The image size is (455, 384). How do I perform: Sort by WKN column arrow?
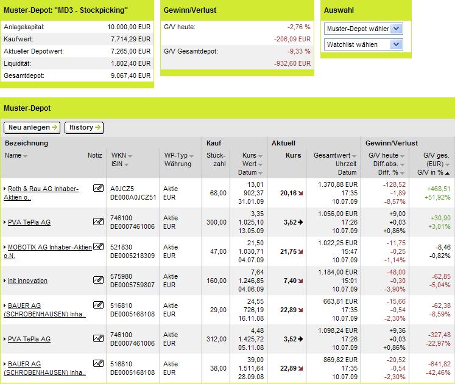click(130, 156)
